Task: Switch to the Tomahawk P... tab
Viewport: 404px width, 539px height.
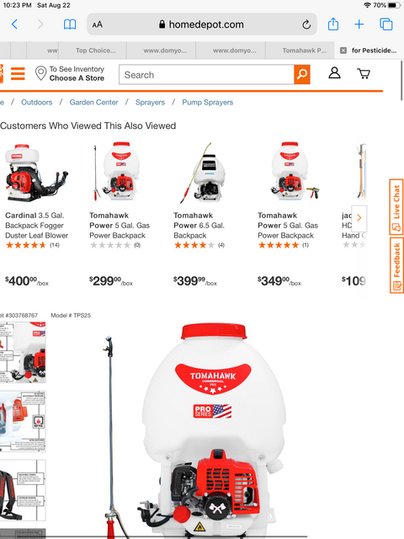Action: (x=305, y=51)
